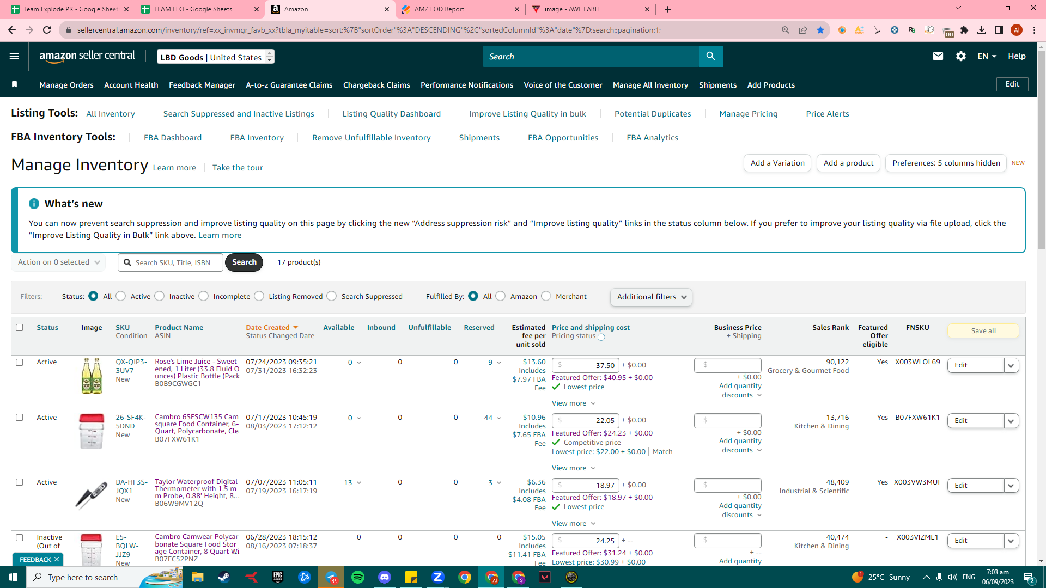Open the messages envelope icon
This screenshot has width=1046, height=588.
point(938,56)
